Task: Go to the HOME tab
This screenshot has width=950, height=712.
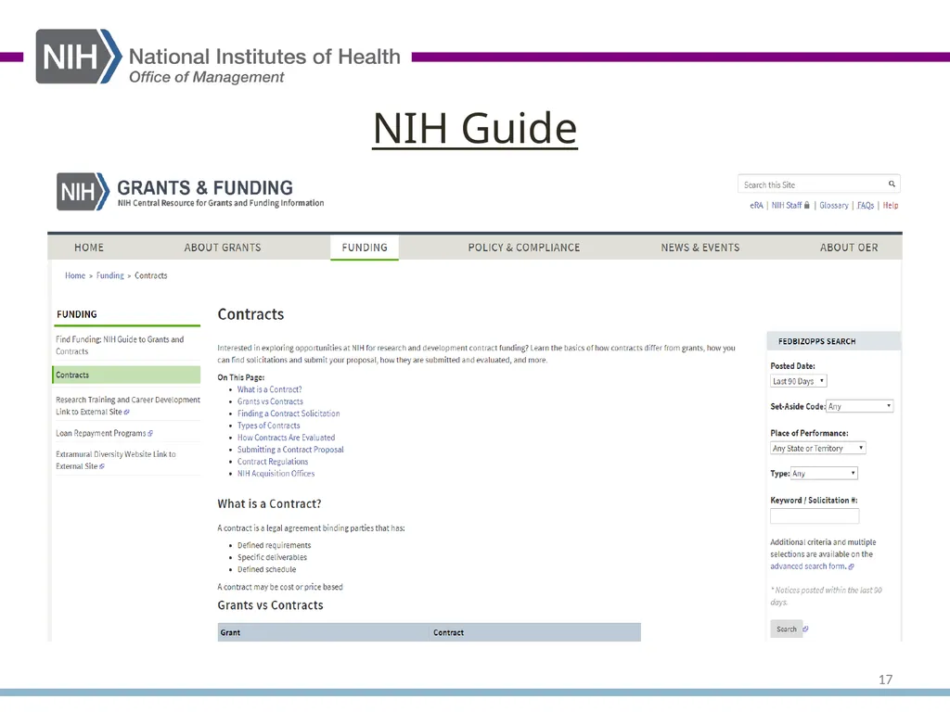Action: pyautogui.click(x=89, y=248)
